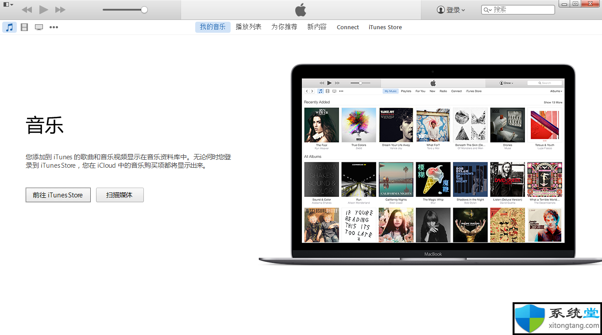The height and width of the screenshot is (335, 602).
Task: Click the Music library note icon
Action: click(9, 27)
